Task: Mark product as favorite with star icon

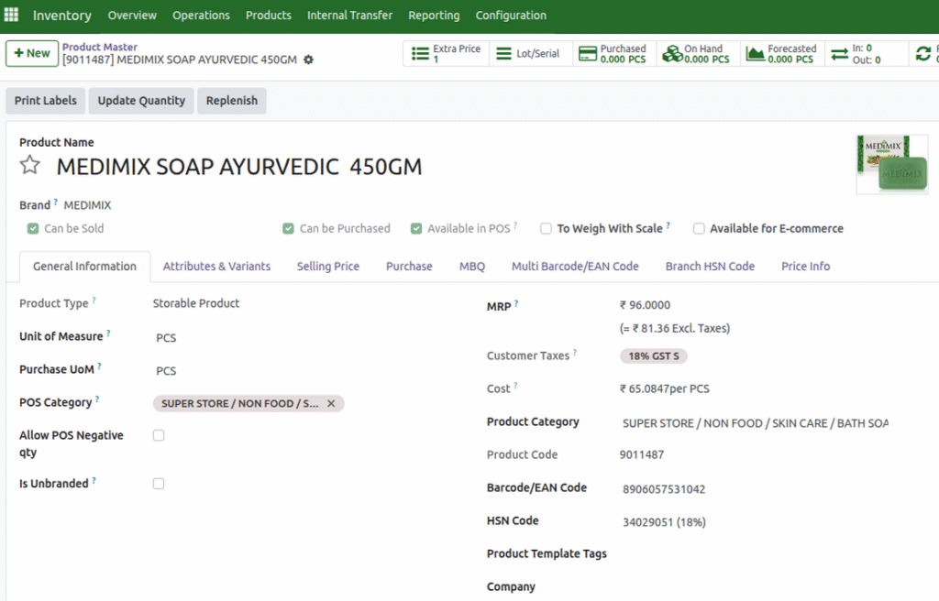Action: point(30,165)
